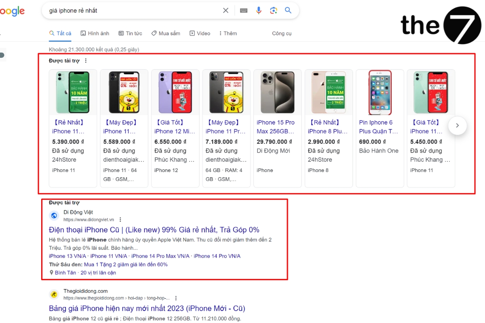The height and width of the screenshot is (323, 485).
Task: Click the microphone icon for voice search
Action: 259,10
